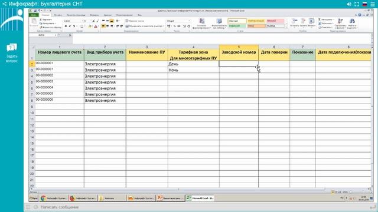Click the back arrow next to Инфокрафт title
This screenshot has width=378, height=212.
click(x=4, y=4)
